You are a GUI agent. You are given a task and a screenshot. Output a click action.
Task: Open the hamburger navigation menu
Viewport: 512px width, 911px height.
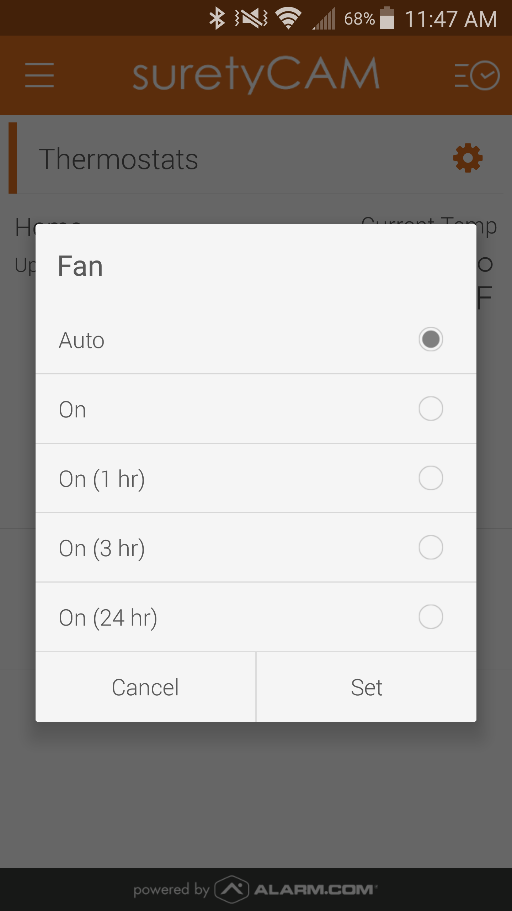(x=39, y=75)
